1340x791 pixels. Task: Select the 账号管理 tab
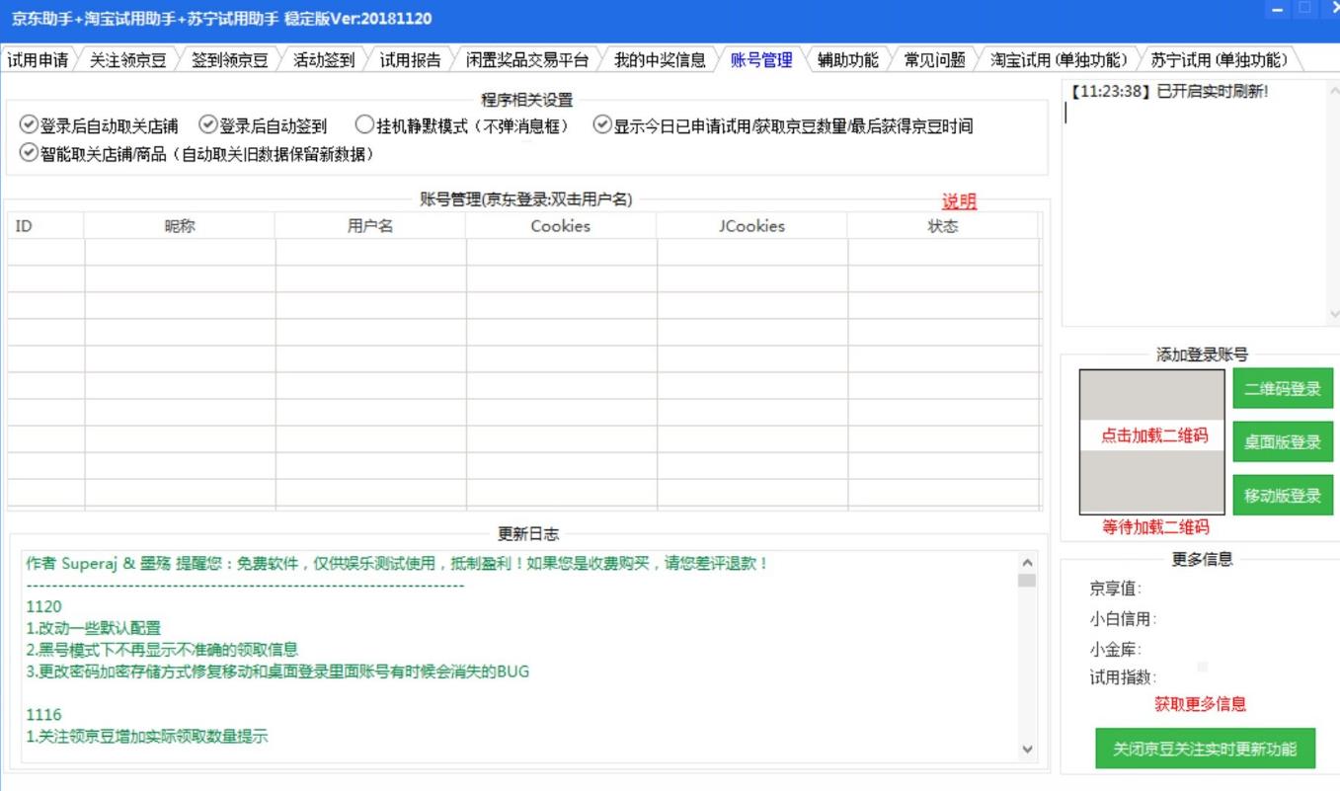click(x=761, y=60)
